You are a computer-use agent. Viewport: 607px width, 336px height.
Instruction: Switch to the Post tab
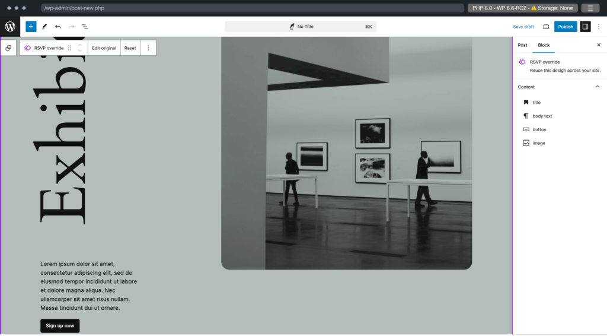click(x=523, y=45)
